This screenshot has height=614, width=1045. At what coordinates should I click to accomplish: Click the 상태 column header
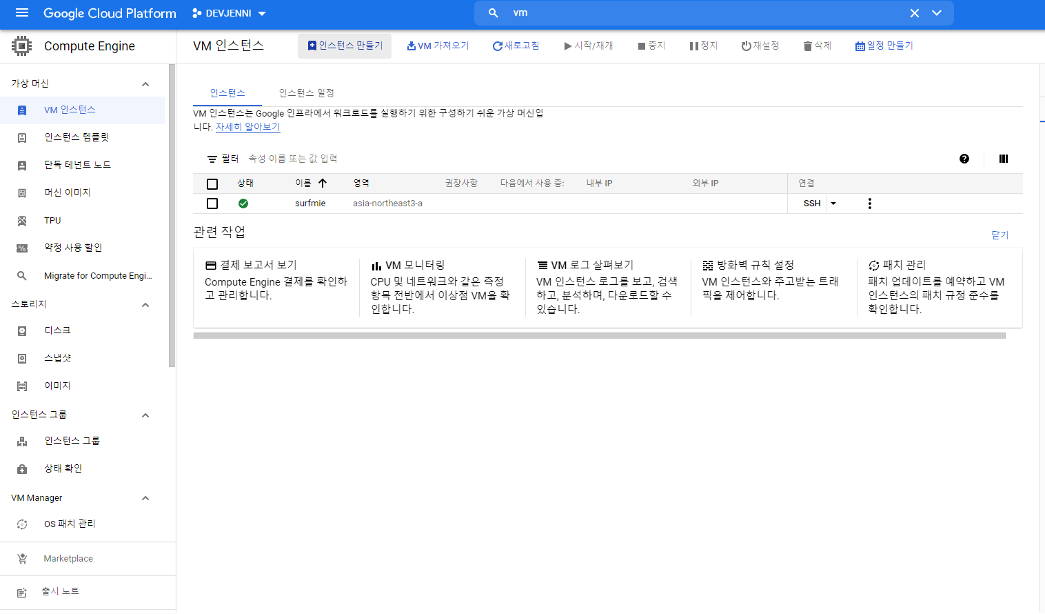pyautogui.click(x=245, y=183)
